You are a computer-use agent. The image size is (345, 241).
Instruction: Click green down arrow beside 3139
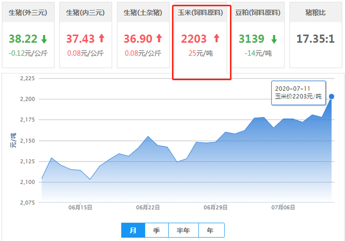(274, 39)
